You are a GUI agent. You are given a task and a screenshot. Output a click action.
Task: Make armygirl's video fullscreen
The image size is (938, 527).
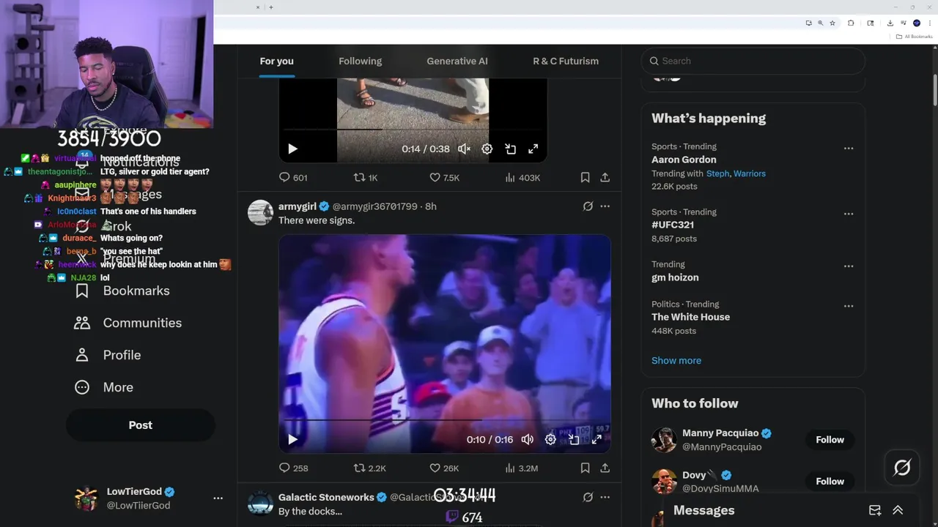(x=597, y=439)
